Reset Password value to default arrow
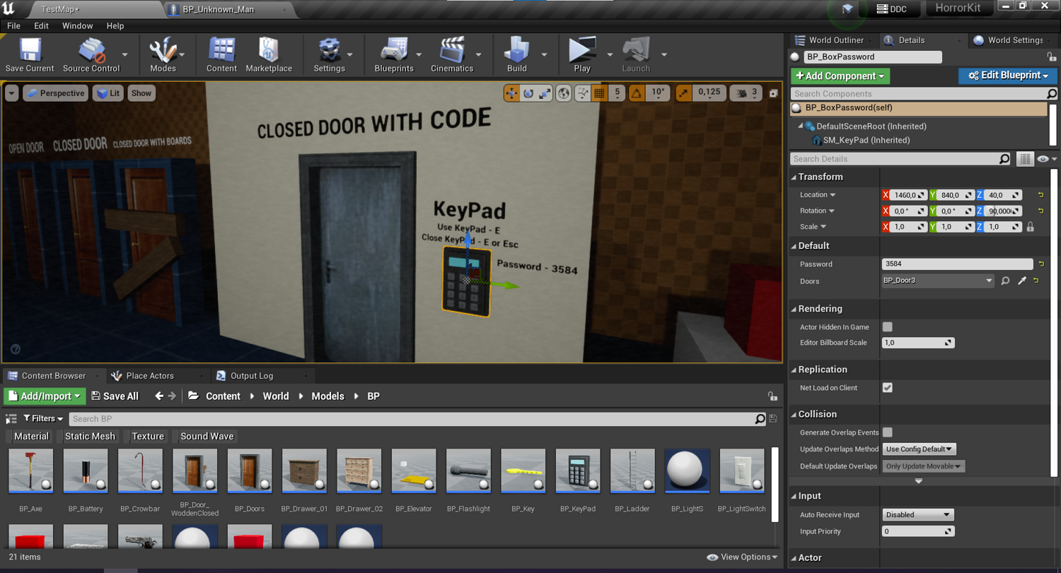 coord(1041,264)
